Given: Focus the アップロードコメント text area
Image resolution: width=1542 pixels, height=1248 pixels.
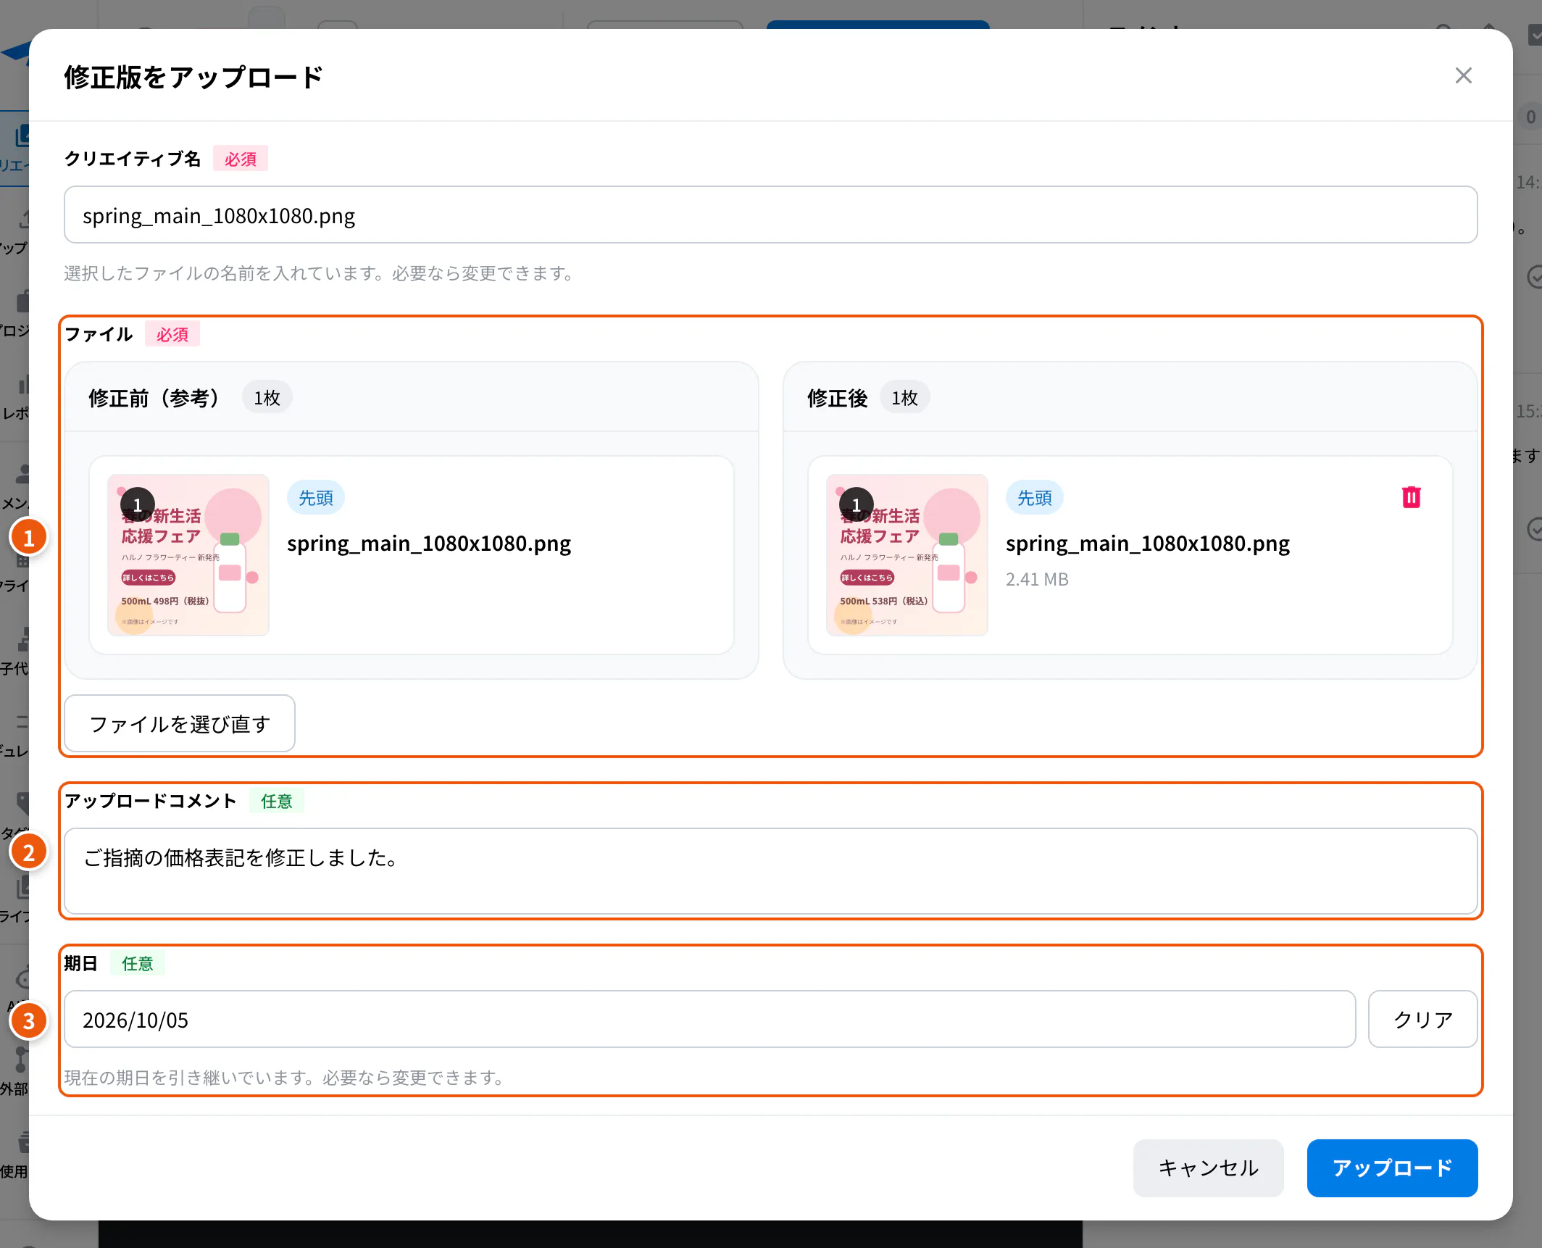Looking at the screenshot, I should pos(770,871).
